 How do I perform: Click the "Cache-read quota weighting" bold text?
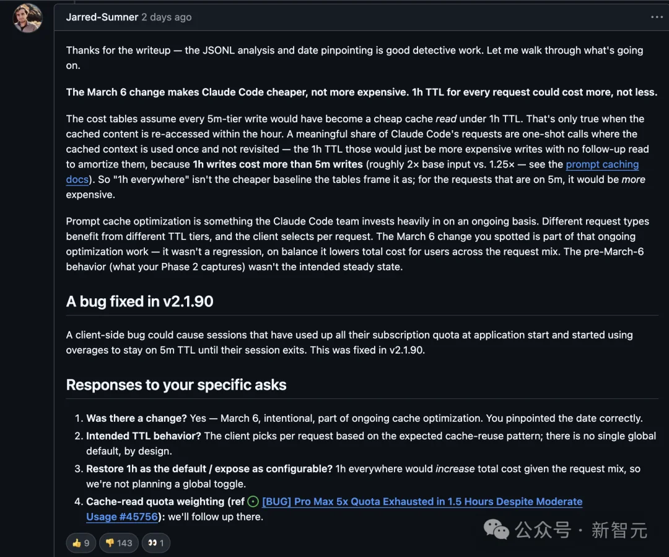point(155,502)
